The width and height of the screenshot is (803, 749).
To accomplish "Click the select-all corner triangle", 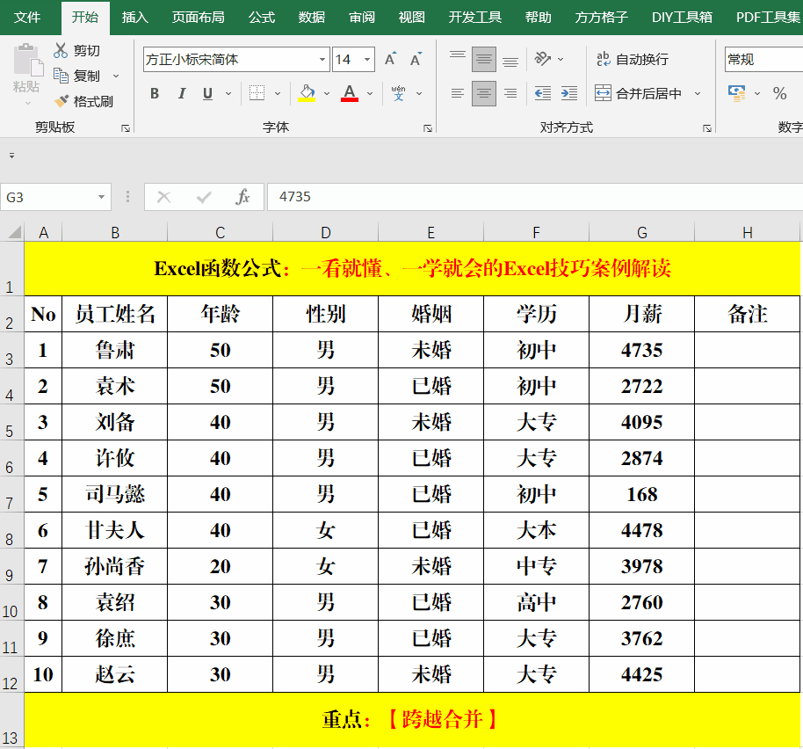I will (14, 232).
